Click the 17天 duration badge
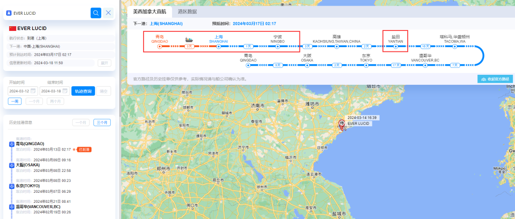Viewport: 515px width, 219px height. pos(396,65)
